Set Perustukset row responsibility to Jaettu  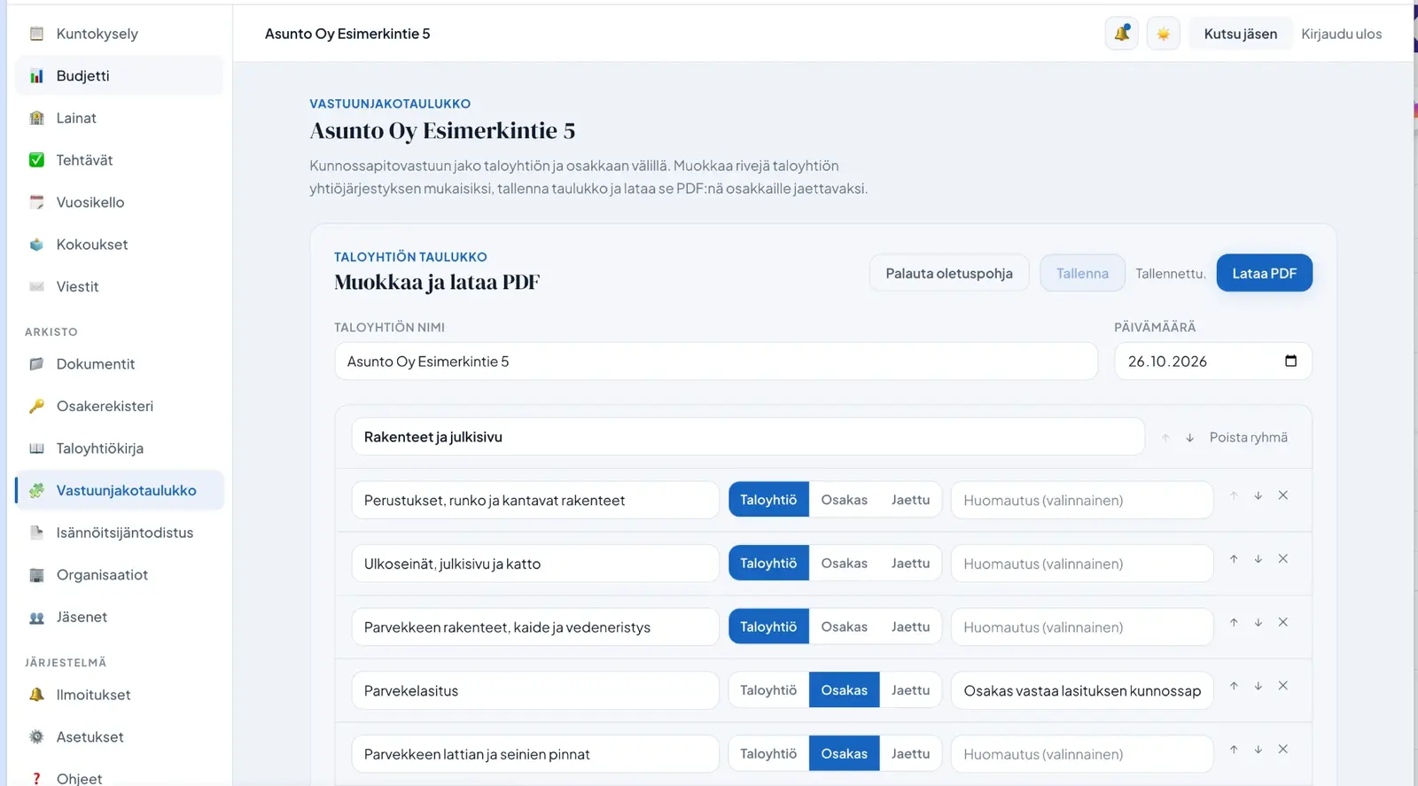(910, 500)
